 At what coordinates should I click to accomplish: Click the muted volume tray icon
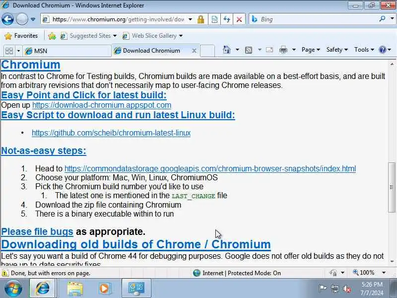click(347, 289)
